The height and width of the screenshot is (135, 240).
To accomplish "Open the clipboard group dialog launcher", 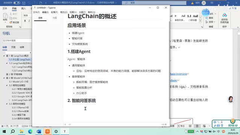I will [20, 27].
